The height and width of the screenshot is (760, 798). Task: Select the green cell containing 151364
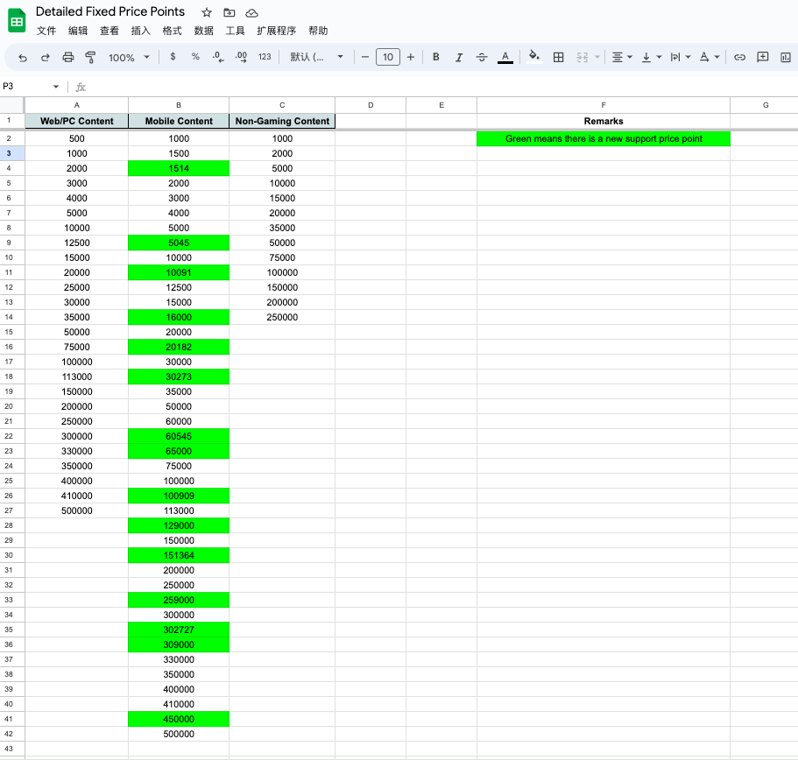click(179, 555)
